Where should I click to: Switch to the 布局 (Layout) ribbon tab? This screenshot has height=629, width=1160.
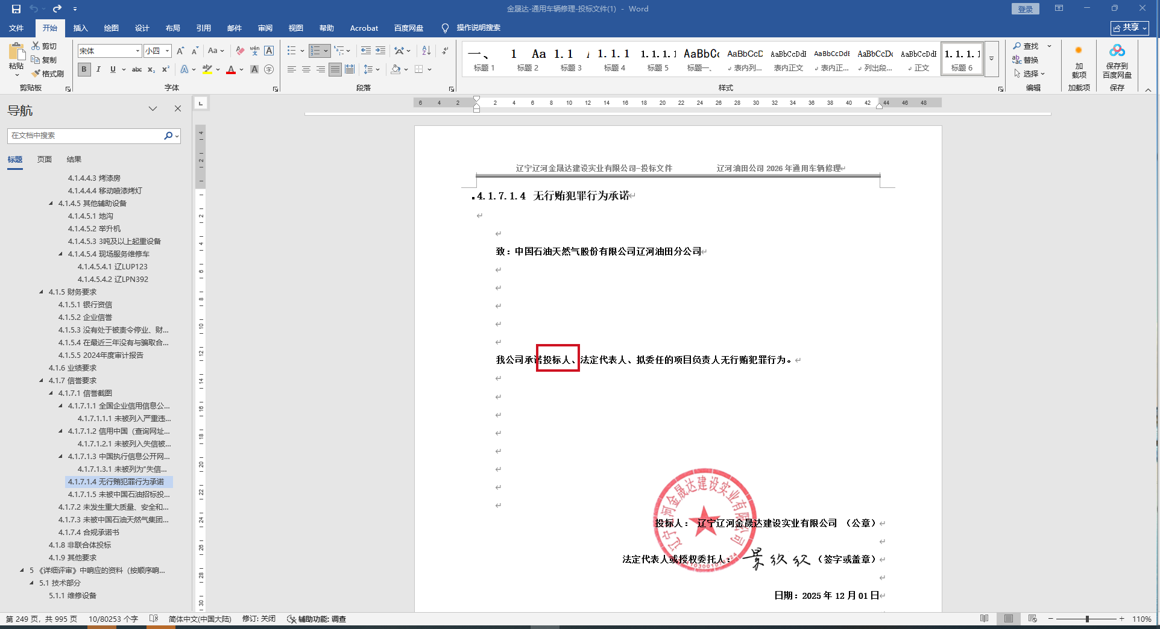[172, 28]
